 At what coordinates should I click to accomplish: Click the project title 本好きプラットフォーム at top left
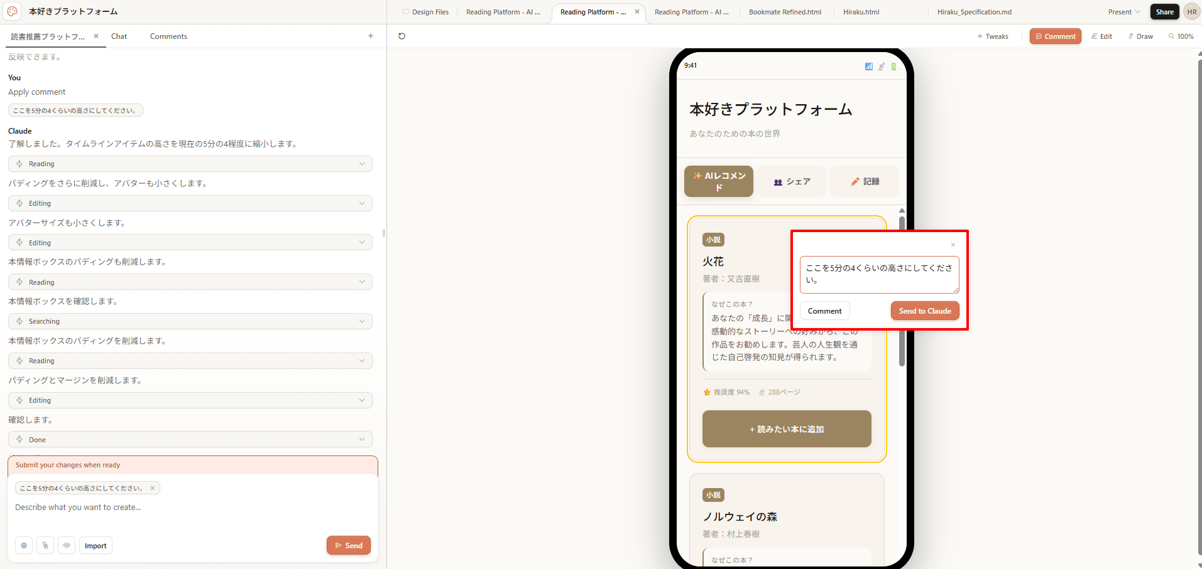pos(73,12)
